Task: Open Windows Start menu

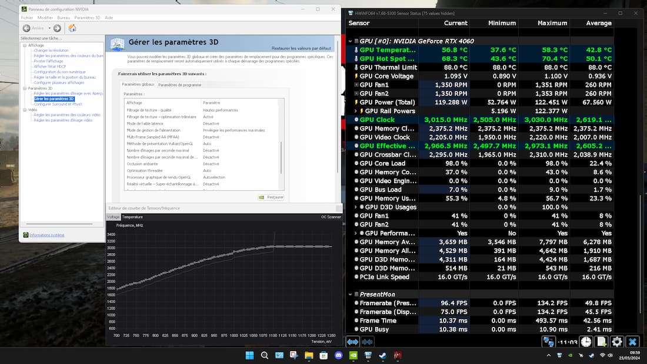Action: click(249, 355)
